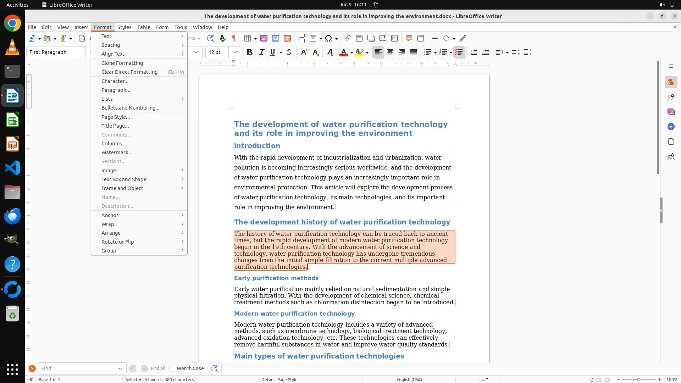The width and height of the screenshot is (681, 383).
Task: Toggle the ordered list button
Action: 442,52
